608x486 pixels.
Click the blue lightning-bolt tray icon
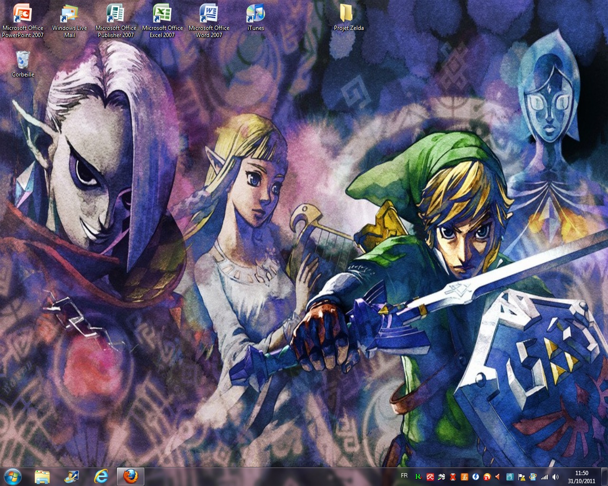click(x=475, y=477)
